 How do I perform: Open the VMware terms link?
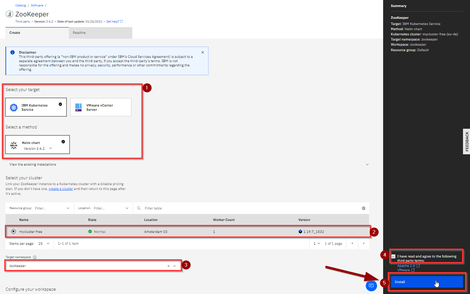pos(406,270)
